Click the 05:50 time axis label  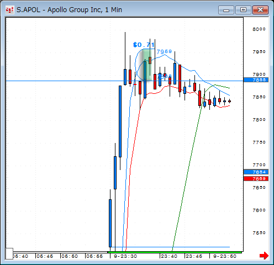pyautogui.click(x=70, y=256)
